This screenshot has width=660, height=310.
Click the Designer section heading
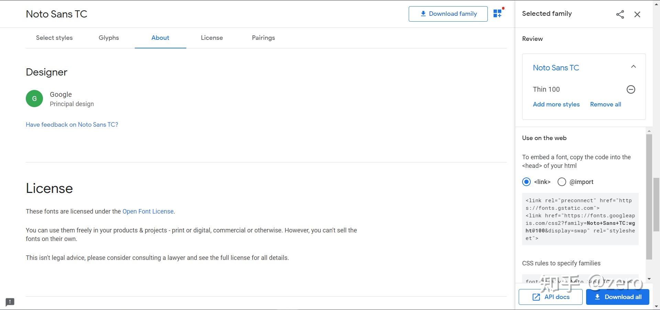[46, 72]
